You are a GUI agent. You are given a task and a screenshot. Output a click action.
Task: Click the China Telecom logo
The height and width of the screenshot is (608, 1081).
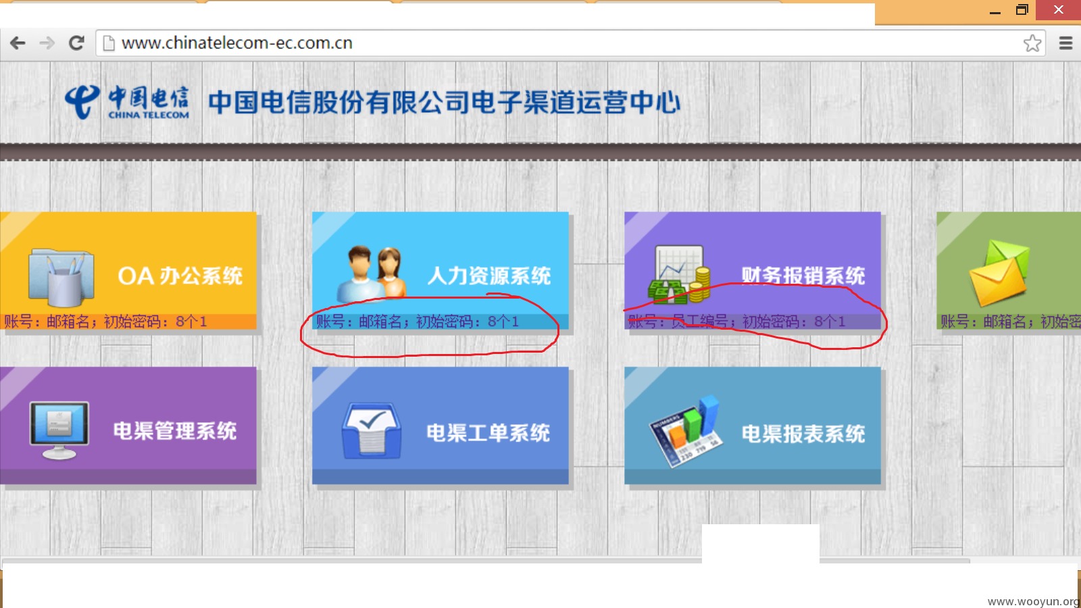click(127, 103)
